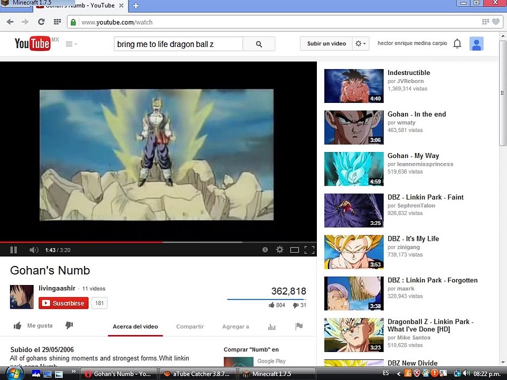507x380 pixels.
Task: Go back with browser back arrow
Action: pyautogui.click(x=10, y=22)
